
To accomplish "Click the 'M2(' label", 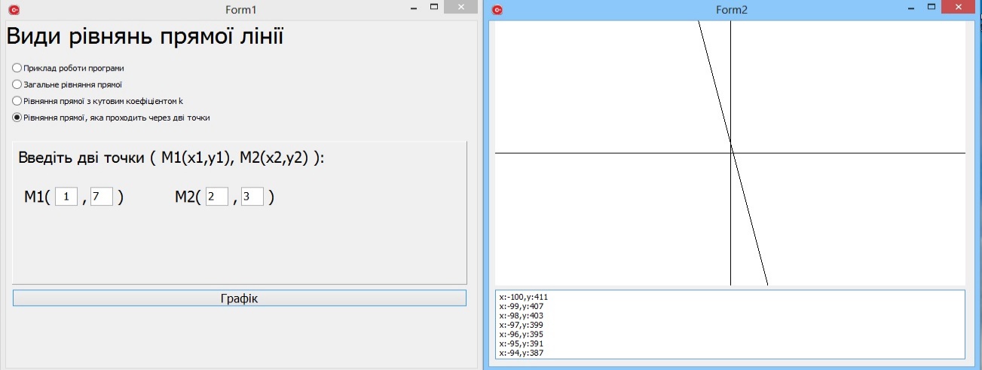I will click(188, 197).
